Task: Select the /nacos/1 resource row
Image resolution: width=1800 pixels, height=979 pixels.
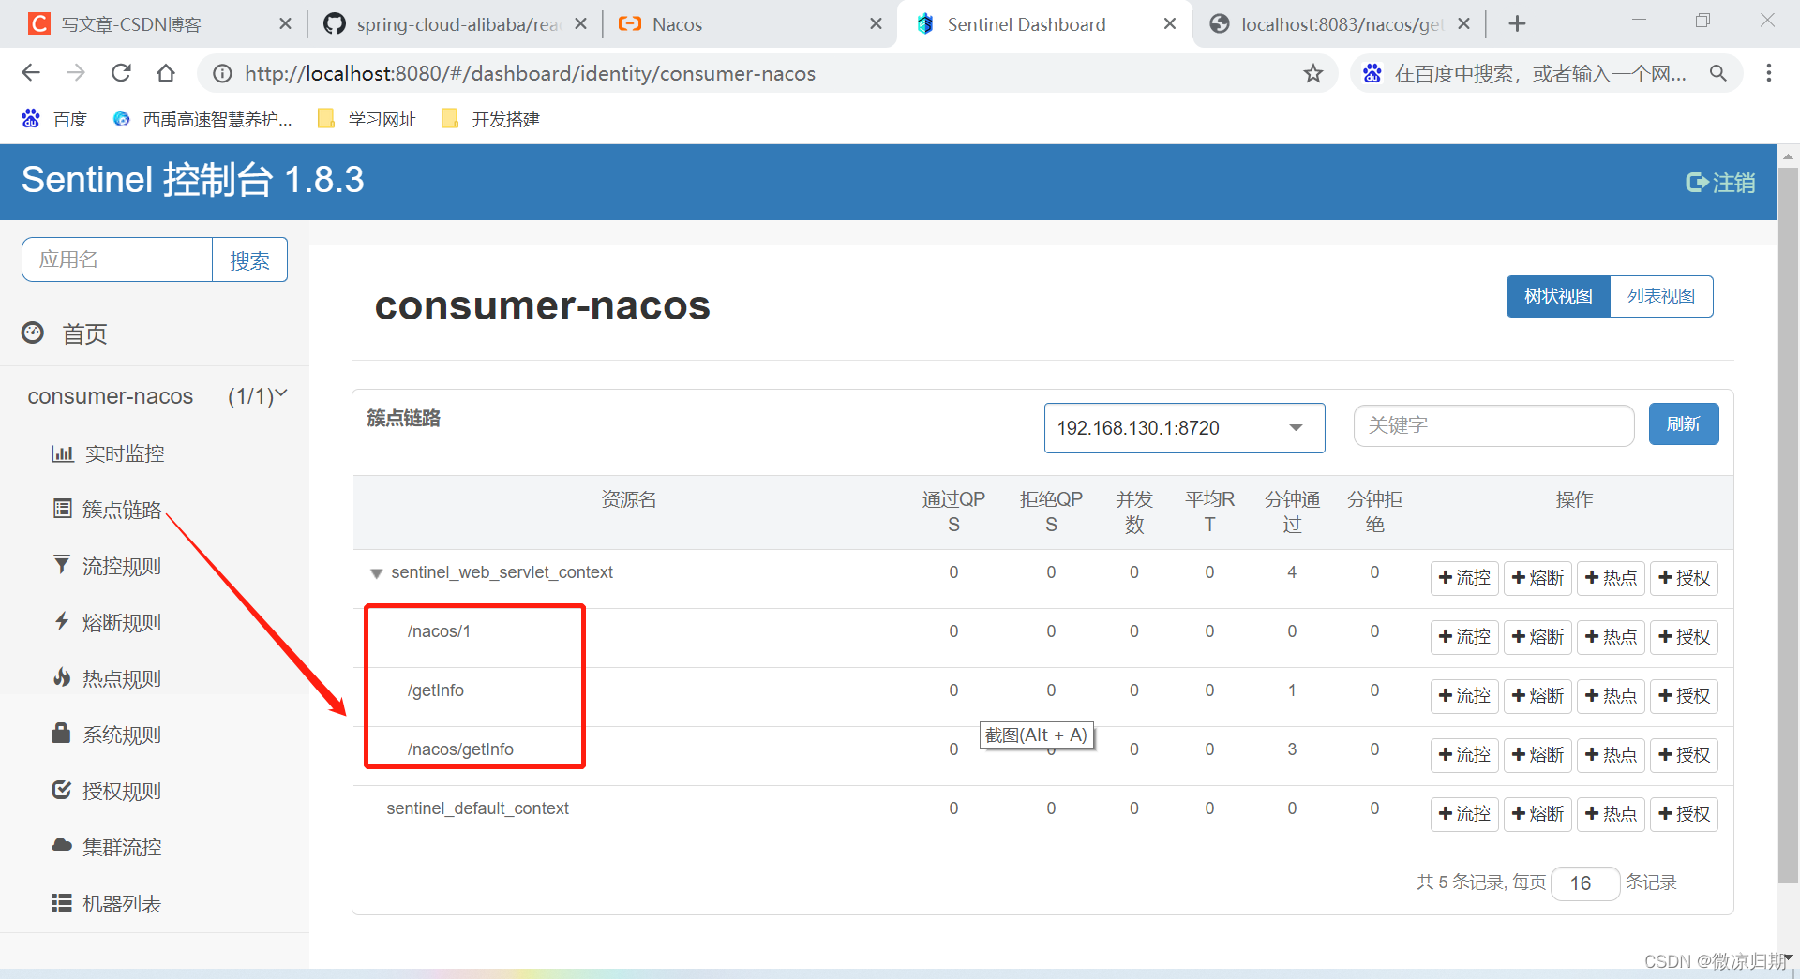Action: [1042, 637]
